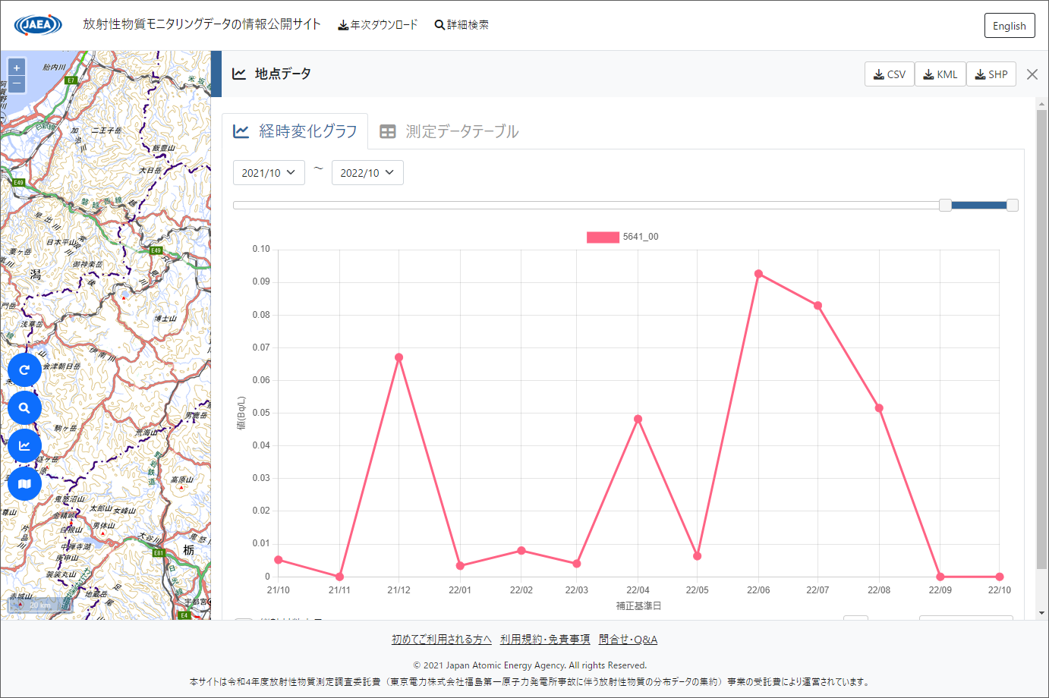Zoom out on the map

pyautogui.click(x=17, y=83)
